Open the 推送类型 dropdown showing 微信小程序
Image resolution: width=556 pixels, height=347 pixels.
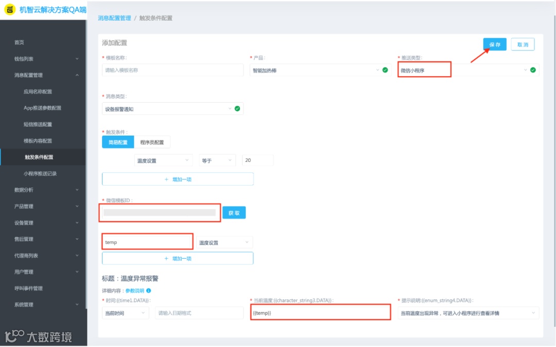pyautogui.click(x=468, y=70)
